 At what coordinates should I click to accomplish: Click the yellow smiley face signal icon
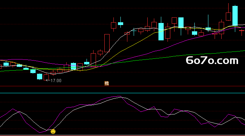(53, 131)
